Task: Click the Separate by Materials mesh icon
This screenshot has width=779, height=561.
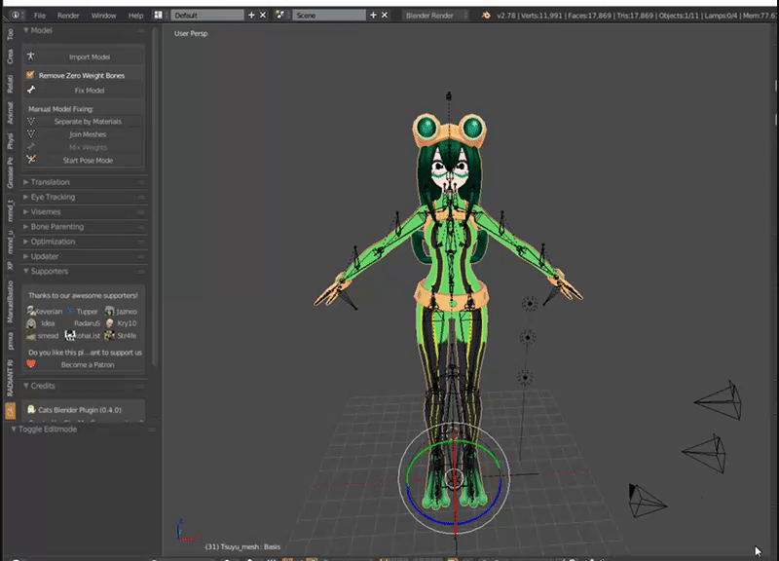Action: click(31, 121)
